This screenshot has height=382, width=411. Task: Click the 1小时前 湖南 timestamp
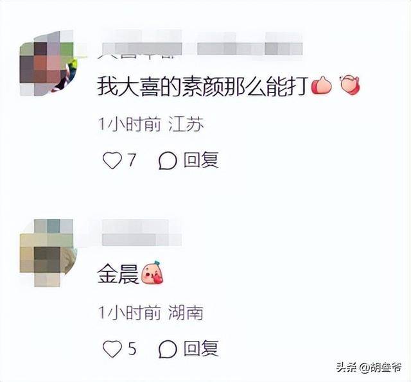coord(151,312)
